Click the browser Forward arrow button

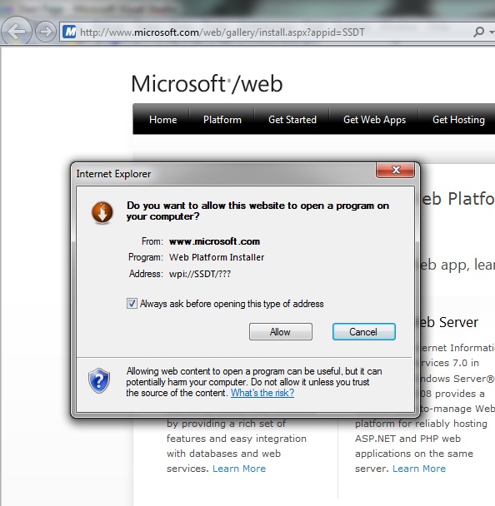point(45,32)
